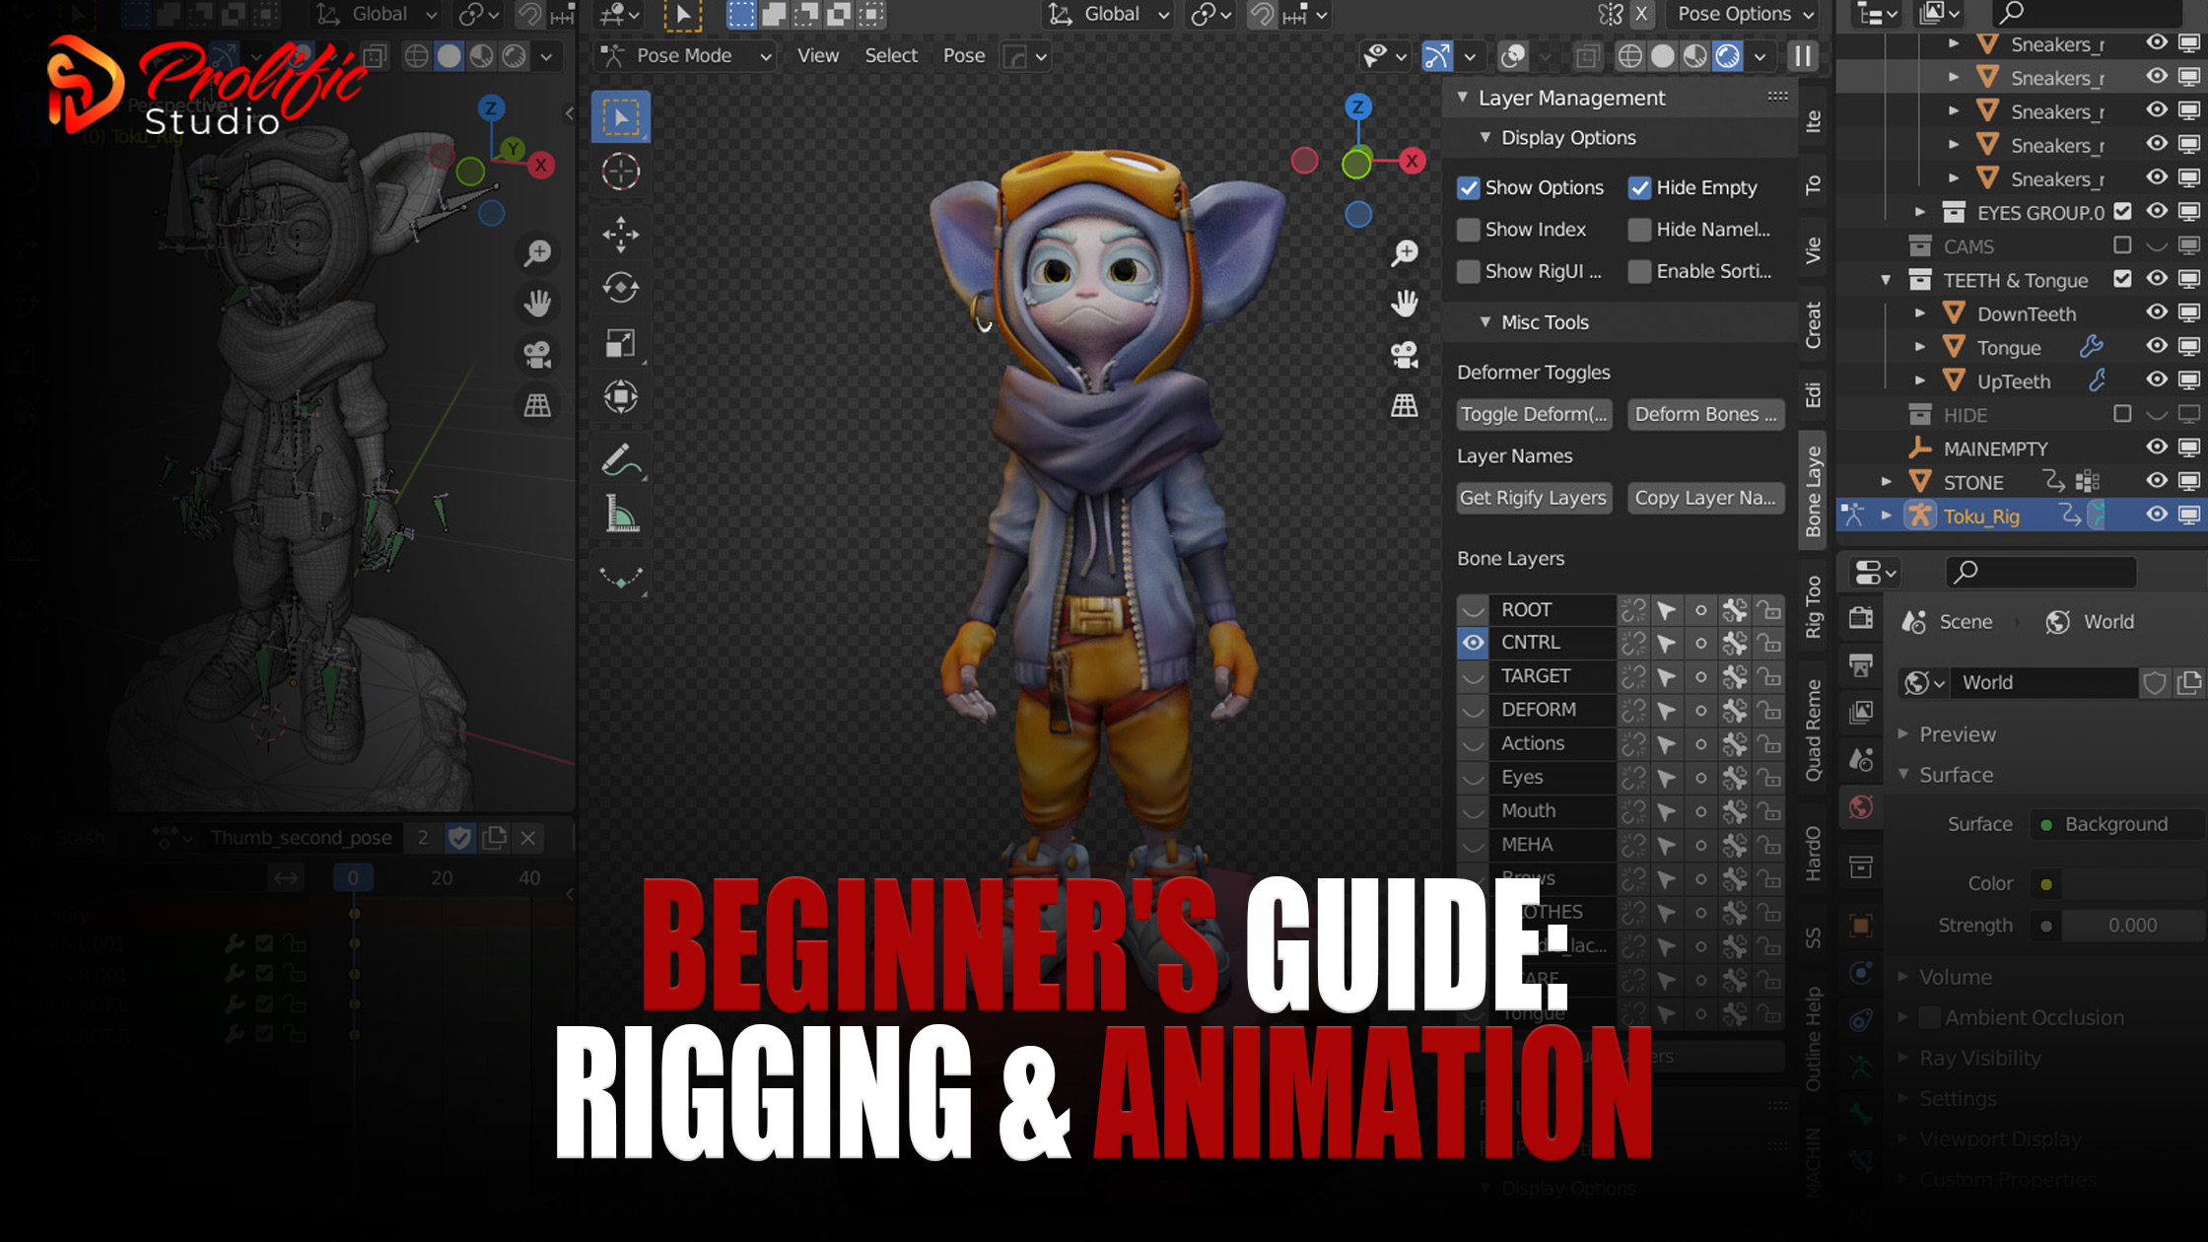Expand the STONE object in outliner
The image size is (2208, 1242).
1886,482
